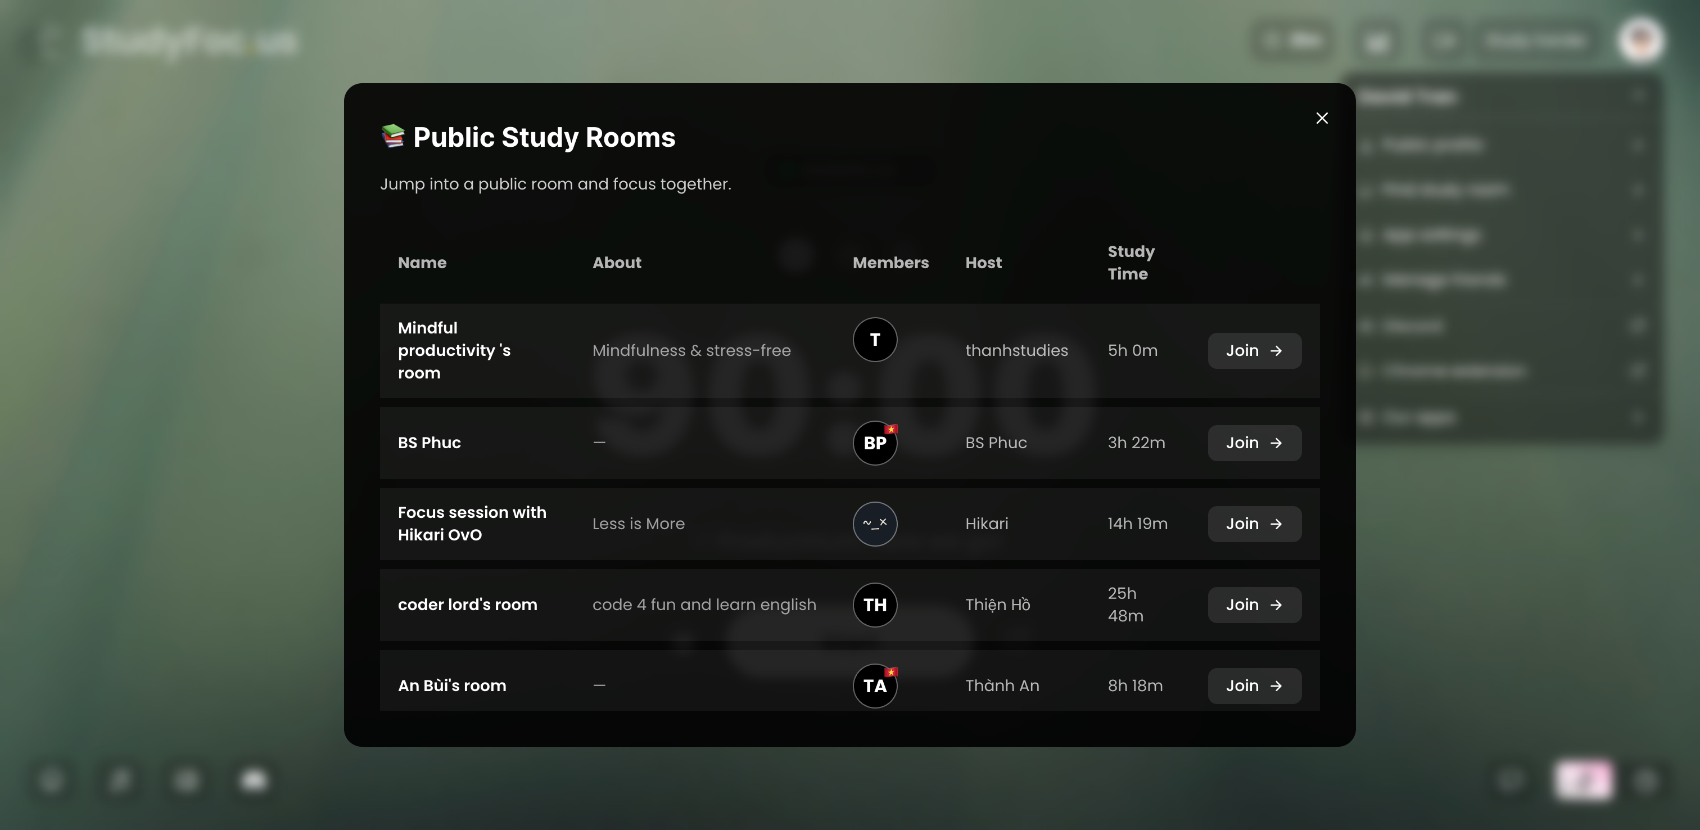Click the Name column header
The height and width of the screenshot is (830, 1700).
(x=422, y=262)
